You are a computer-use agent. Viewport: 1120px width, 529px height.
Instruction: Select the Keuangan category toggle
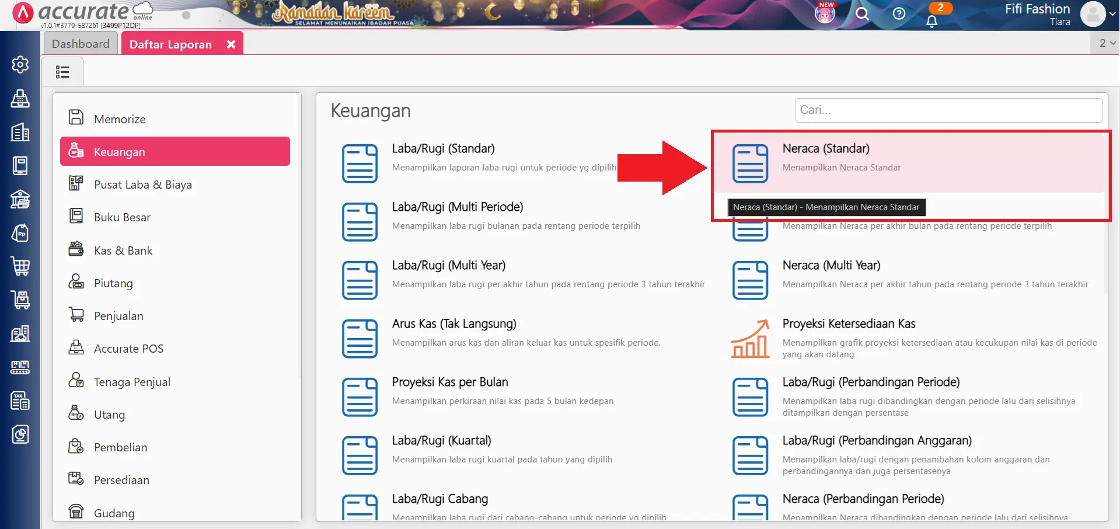click(120, 151)
